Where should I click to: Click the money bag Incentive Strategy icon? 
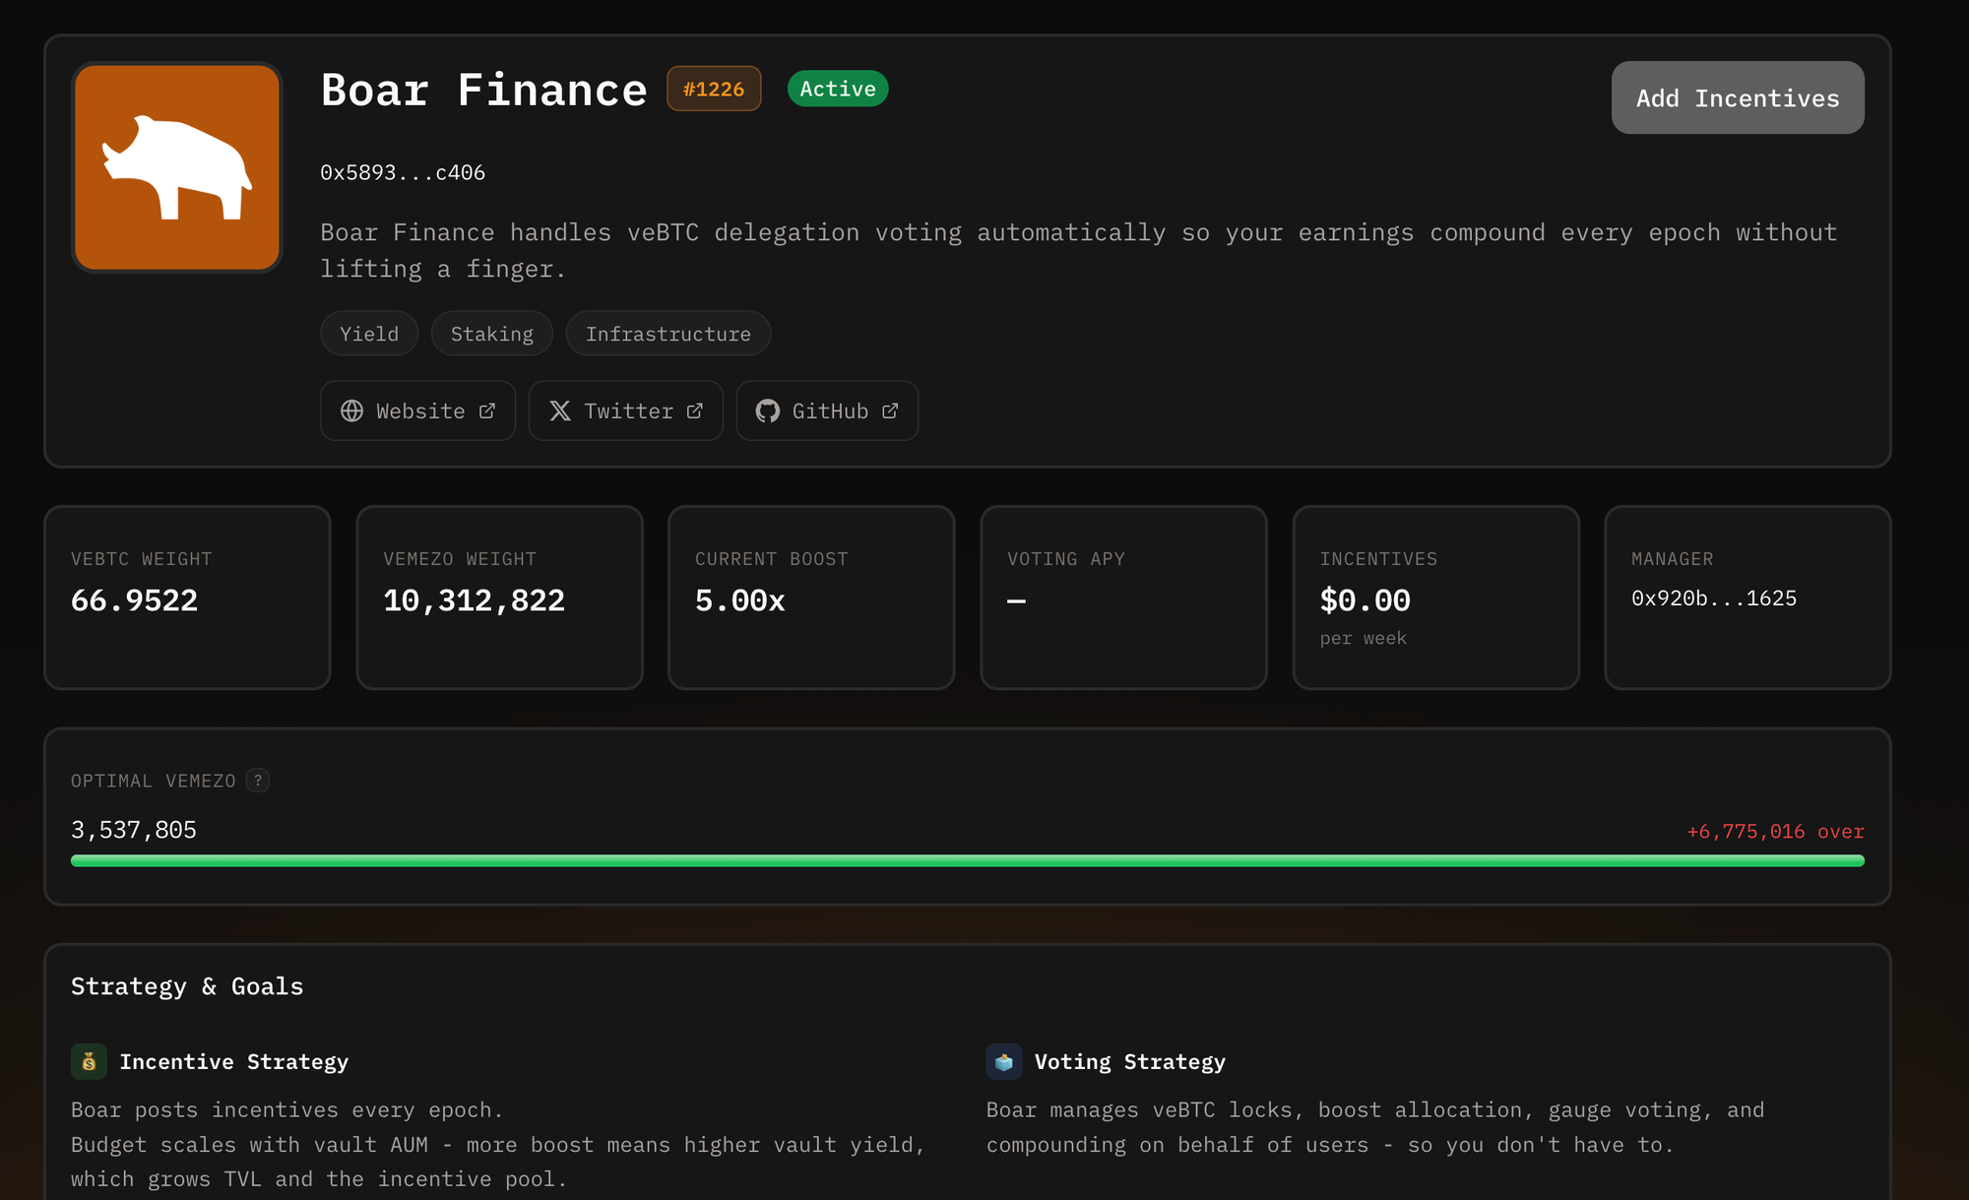coord(89,1061)
